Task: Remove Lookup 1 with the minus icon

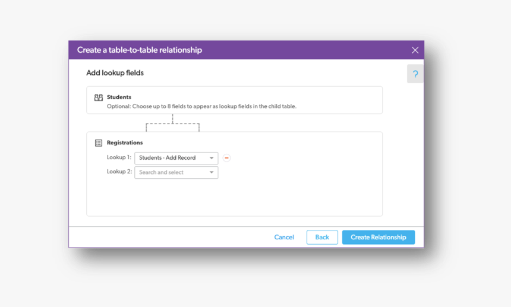Action: point(227,158)
